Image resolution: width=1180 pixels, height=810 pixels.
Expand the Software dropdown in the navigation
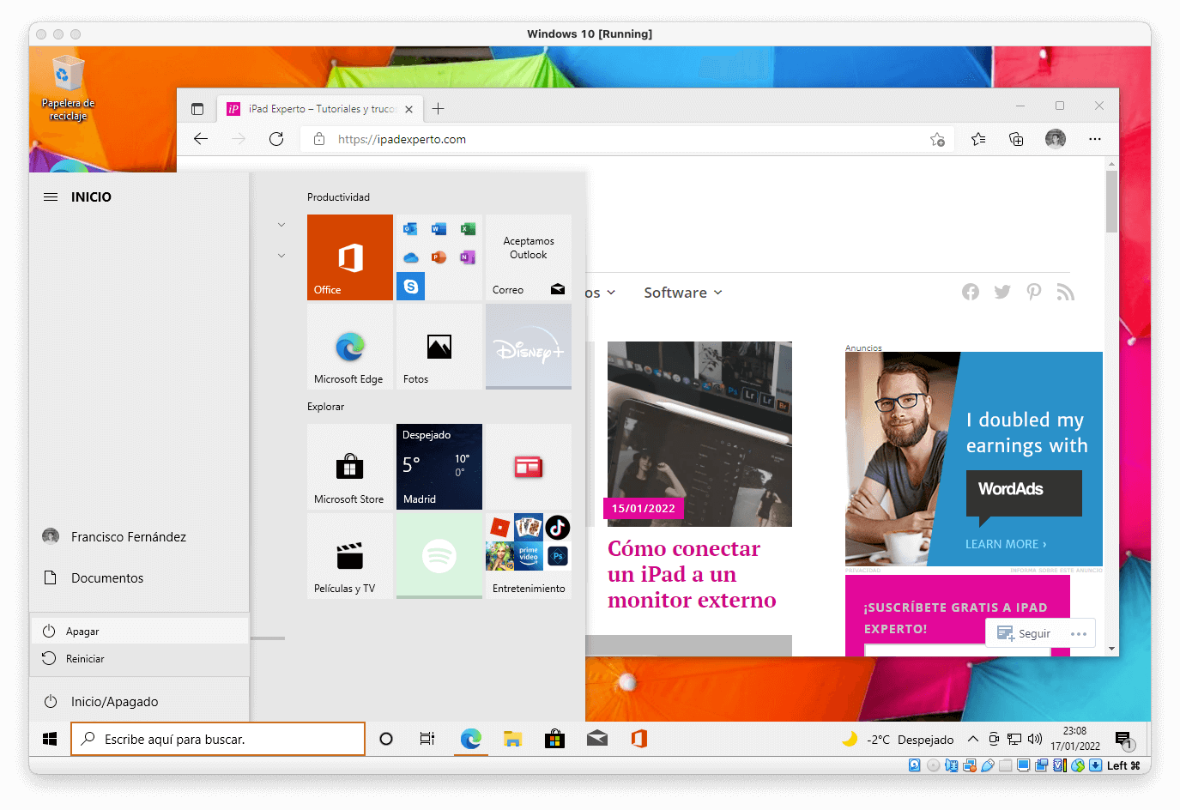tap(682, 293)
